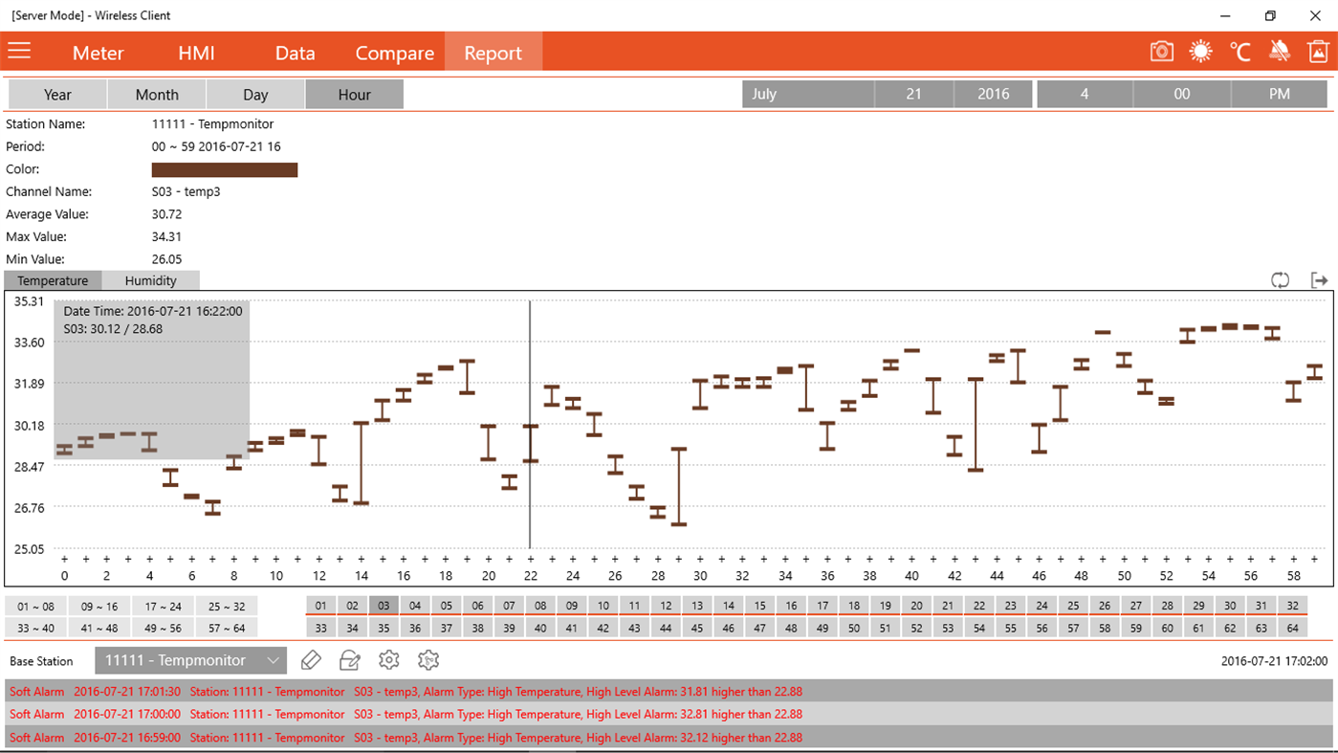The height and width of the screenshot is (753, 1338).
Task: Click the brown channel color swatch
Action: tap(225, 169)
